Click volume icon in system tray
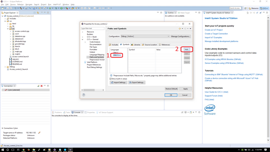The image size is (270, 152). click(249, 150)
